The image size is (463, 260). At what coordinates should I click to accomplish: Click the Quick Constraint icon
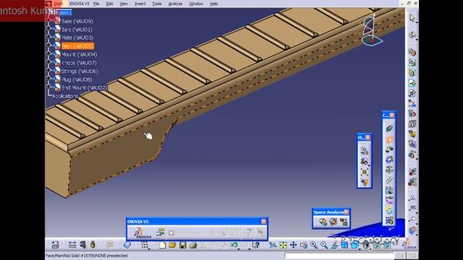[389, 191]
